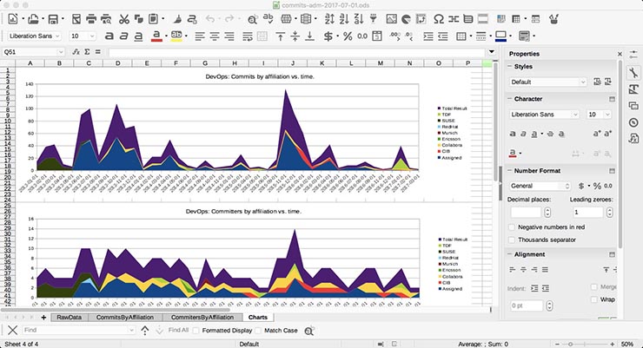The width and height of the screenshot is (643, 348).
Task: Toggle Thousands separator checkbox
Action: tap(511, 240)
